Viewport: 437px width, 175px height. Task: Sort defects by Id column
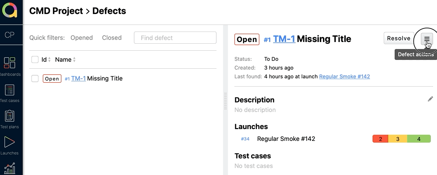[x=46, y=59]
